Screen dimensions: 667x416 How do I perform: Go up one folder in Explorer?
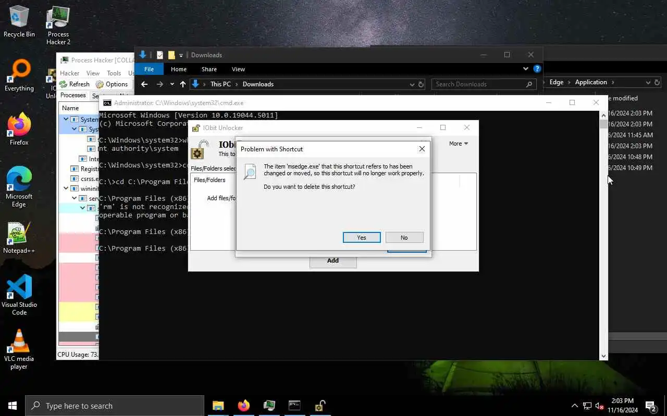tap(183, 84)
